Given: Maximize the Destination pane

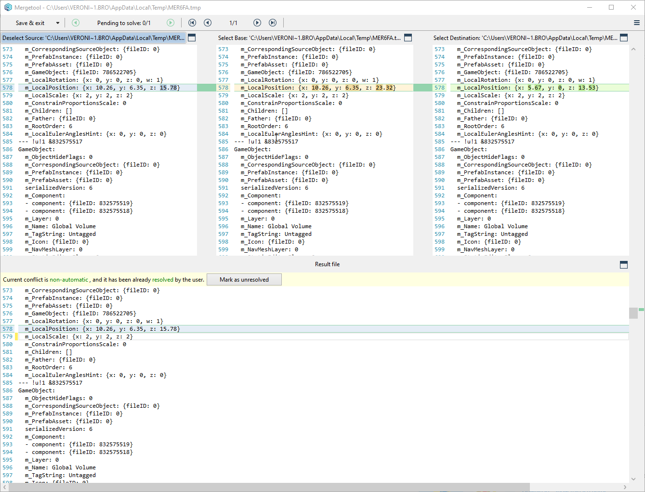Looking at the screenshot, I should 624,38.
